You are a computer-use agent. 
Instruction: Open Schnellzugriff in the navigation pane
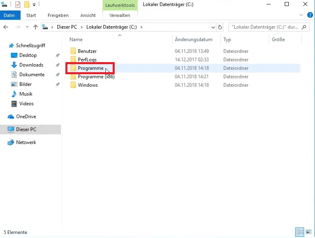click(31, 46)
